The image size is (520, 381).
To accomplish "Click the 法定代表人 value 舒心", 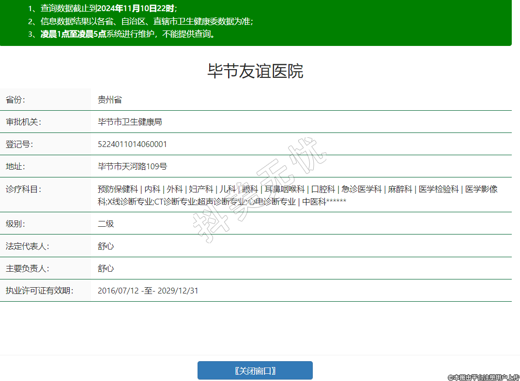I will click(x=106, y=246).
